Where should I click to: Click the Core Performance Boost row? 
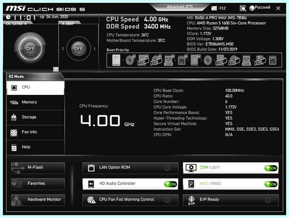tap(193, 113)
